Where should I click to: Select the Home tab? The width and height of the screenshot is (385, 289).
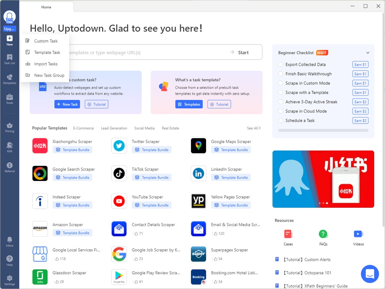(46, 7)
